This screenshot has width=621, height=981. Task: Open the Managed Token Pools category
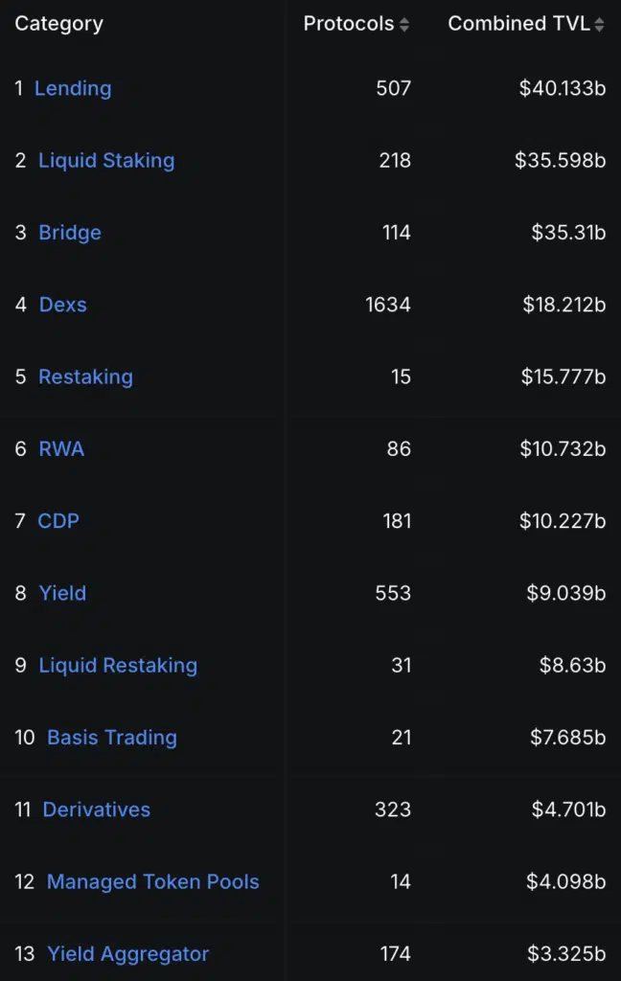(x=152, y=881)
